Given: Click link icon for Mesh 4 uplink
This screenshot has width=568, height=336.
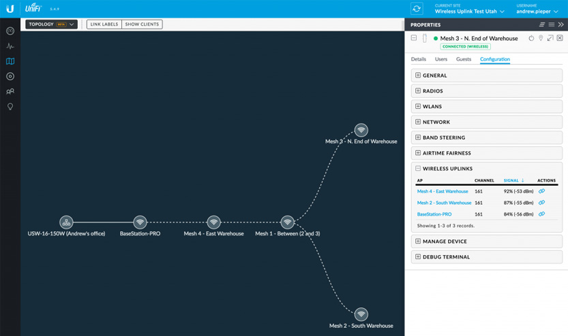Looking at the screenshot, I should pos(541,191).
